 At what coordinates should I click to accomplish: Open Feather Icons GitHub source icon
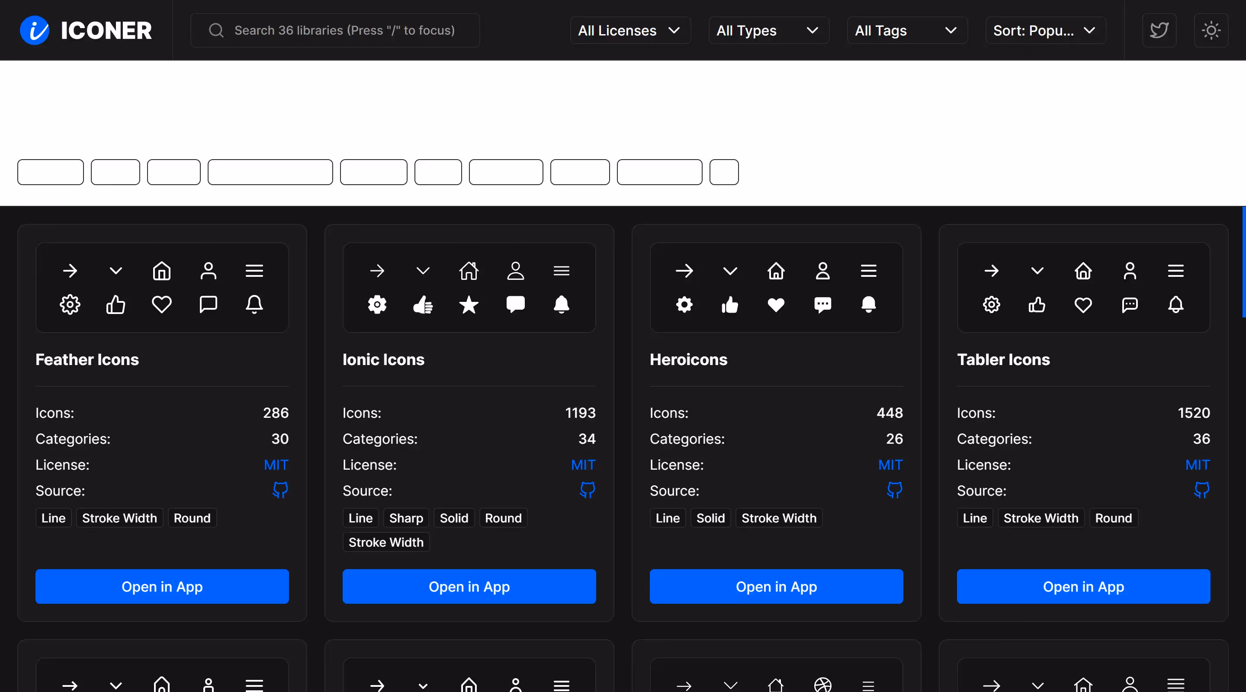[280, 490]
